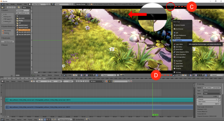
Task: Click the Z:\Footage directory path field
Action: [x=22, y=10]
